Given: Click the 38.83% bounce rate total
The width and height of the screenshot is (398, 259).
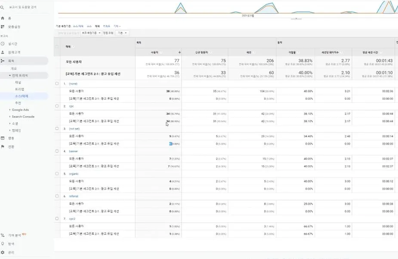Looking at the screenshot, I should (x=305, y=61).
